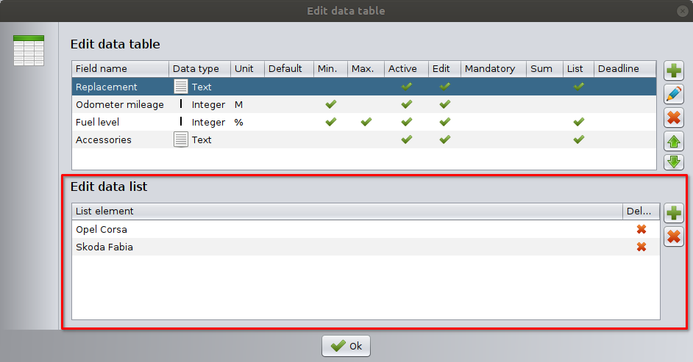This screenshot has width=693, height=362.
Task: Remove list element using the side red X
Action: [x=674, y=236]
